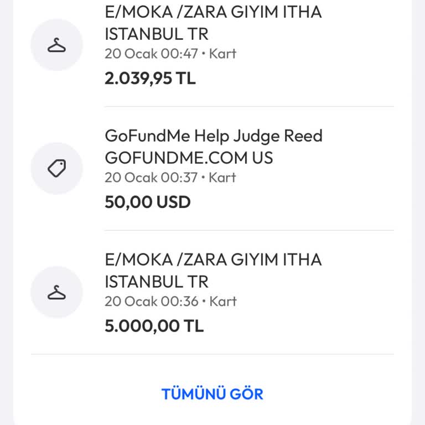The image size is (425, 425).
Task: Select the 5.000,00 TL amount
Action: click(154, 326)
